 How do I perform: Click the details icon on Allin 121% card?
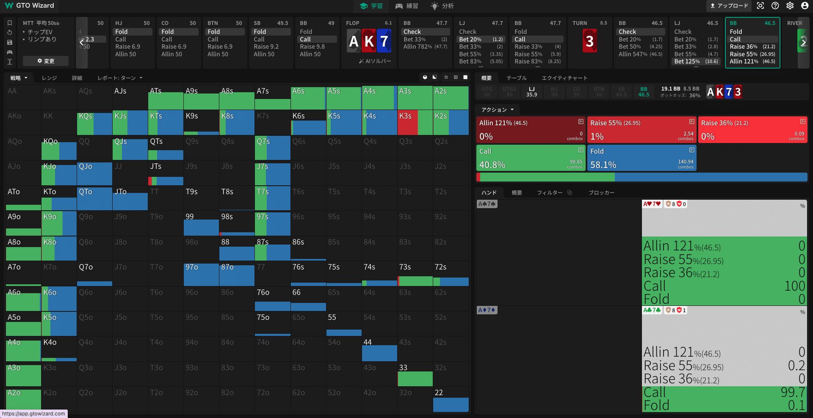tap(581, 122)
